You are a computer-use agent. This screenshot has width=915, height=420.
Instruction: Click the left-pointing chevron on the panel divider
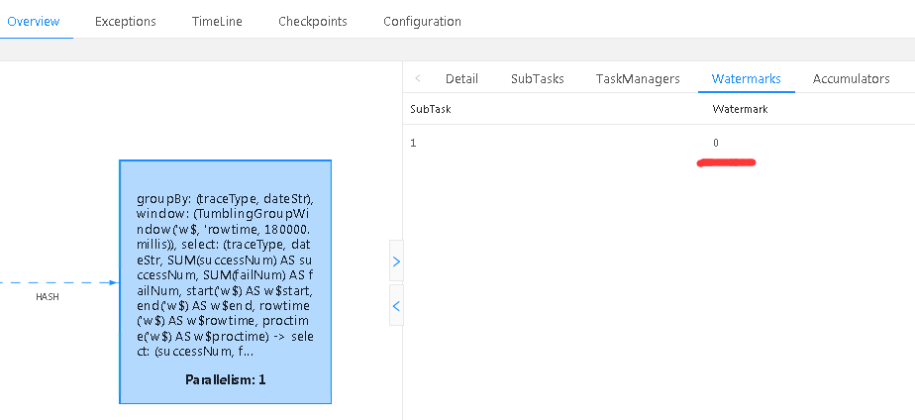(396, 306)
